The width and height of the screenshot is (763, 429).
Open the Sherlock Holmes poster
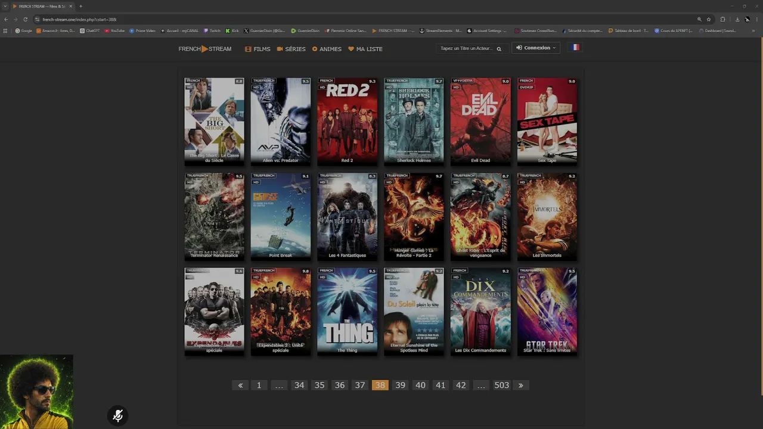(x=414, y=121)
